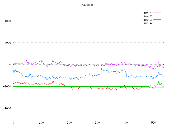The width and height of the screenshot is (169, 126).
Task: Click the blue line 3 legend sample
Action: 157,20
